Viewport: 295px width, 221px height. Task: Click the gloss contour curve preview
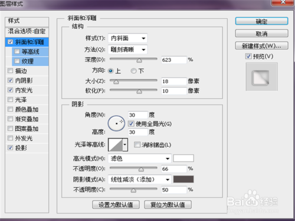click(116, 145)
